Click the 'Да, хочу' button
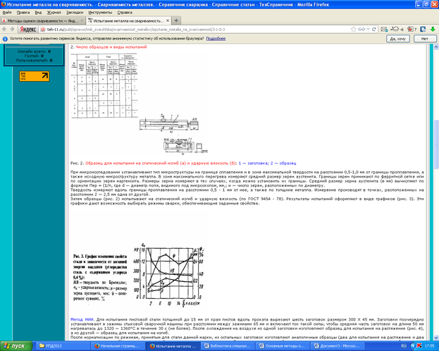The width and height of the screenshot is (439, 351). pyautogui.click(x=398, y=39)
